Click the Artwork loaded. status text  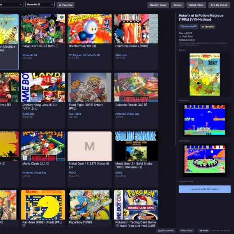[186, 181]
